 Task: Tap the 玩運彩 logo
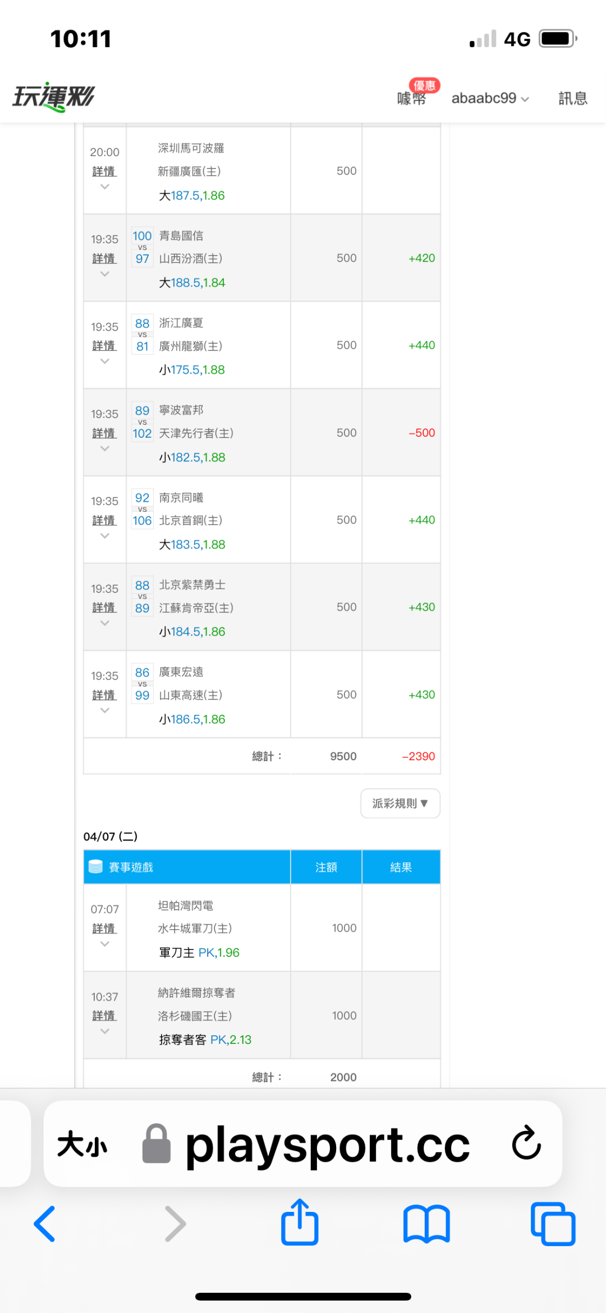(x=54, y=97)
